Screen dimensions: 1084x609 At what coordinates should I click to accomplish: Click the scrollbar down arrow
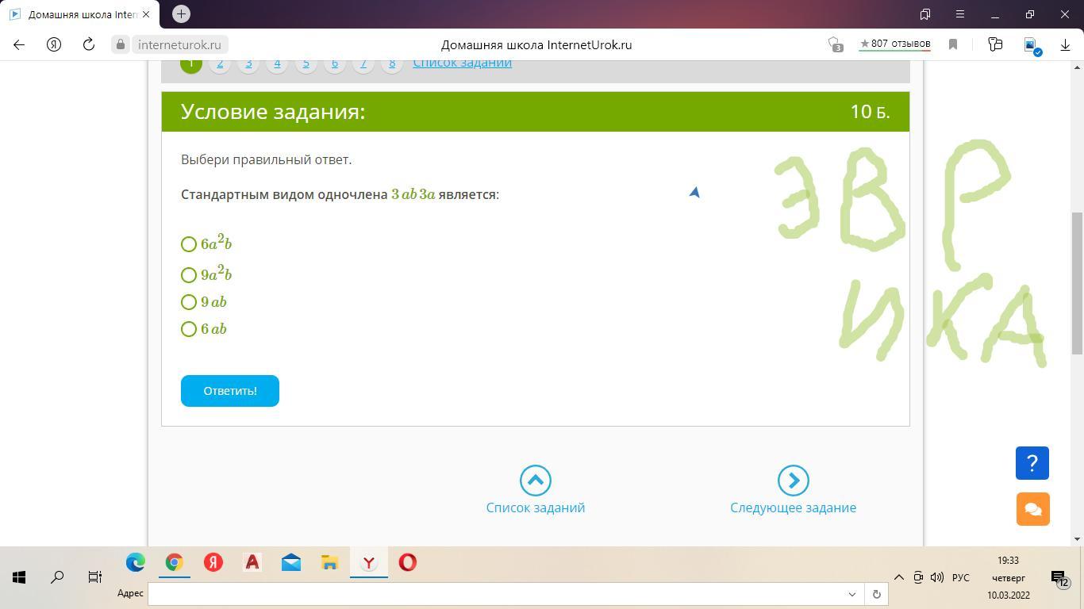pos(1078,539)
